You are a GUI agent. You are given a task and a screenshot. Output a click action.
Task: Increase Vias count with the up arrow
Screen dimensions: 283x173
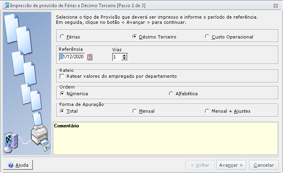point(124,55)
